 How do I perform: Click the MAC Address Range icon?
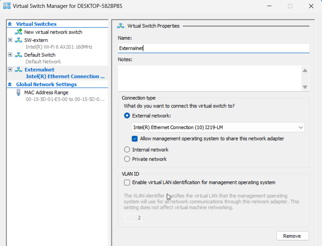18,93
